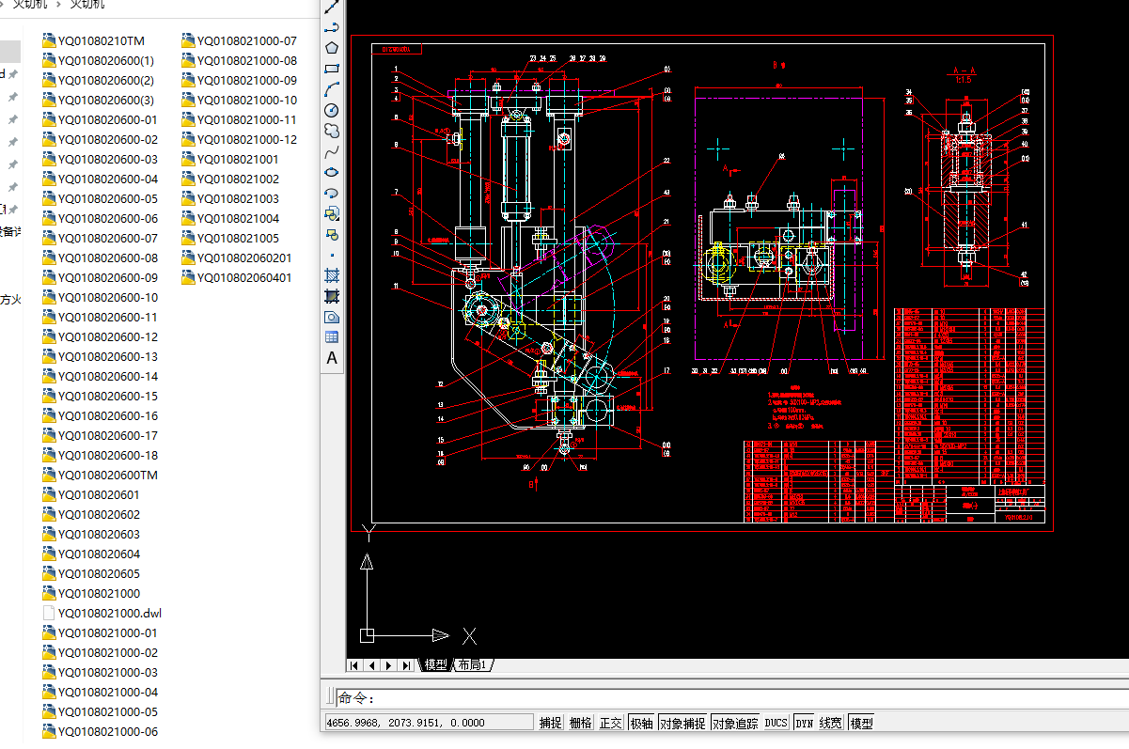Viewport: 1129px width, 749px height.
Task: Select the Rectangle draw tool
Action: (331, 69)
